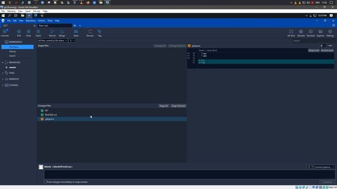Click the toolbar Search field

[x=314, y=41]
